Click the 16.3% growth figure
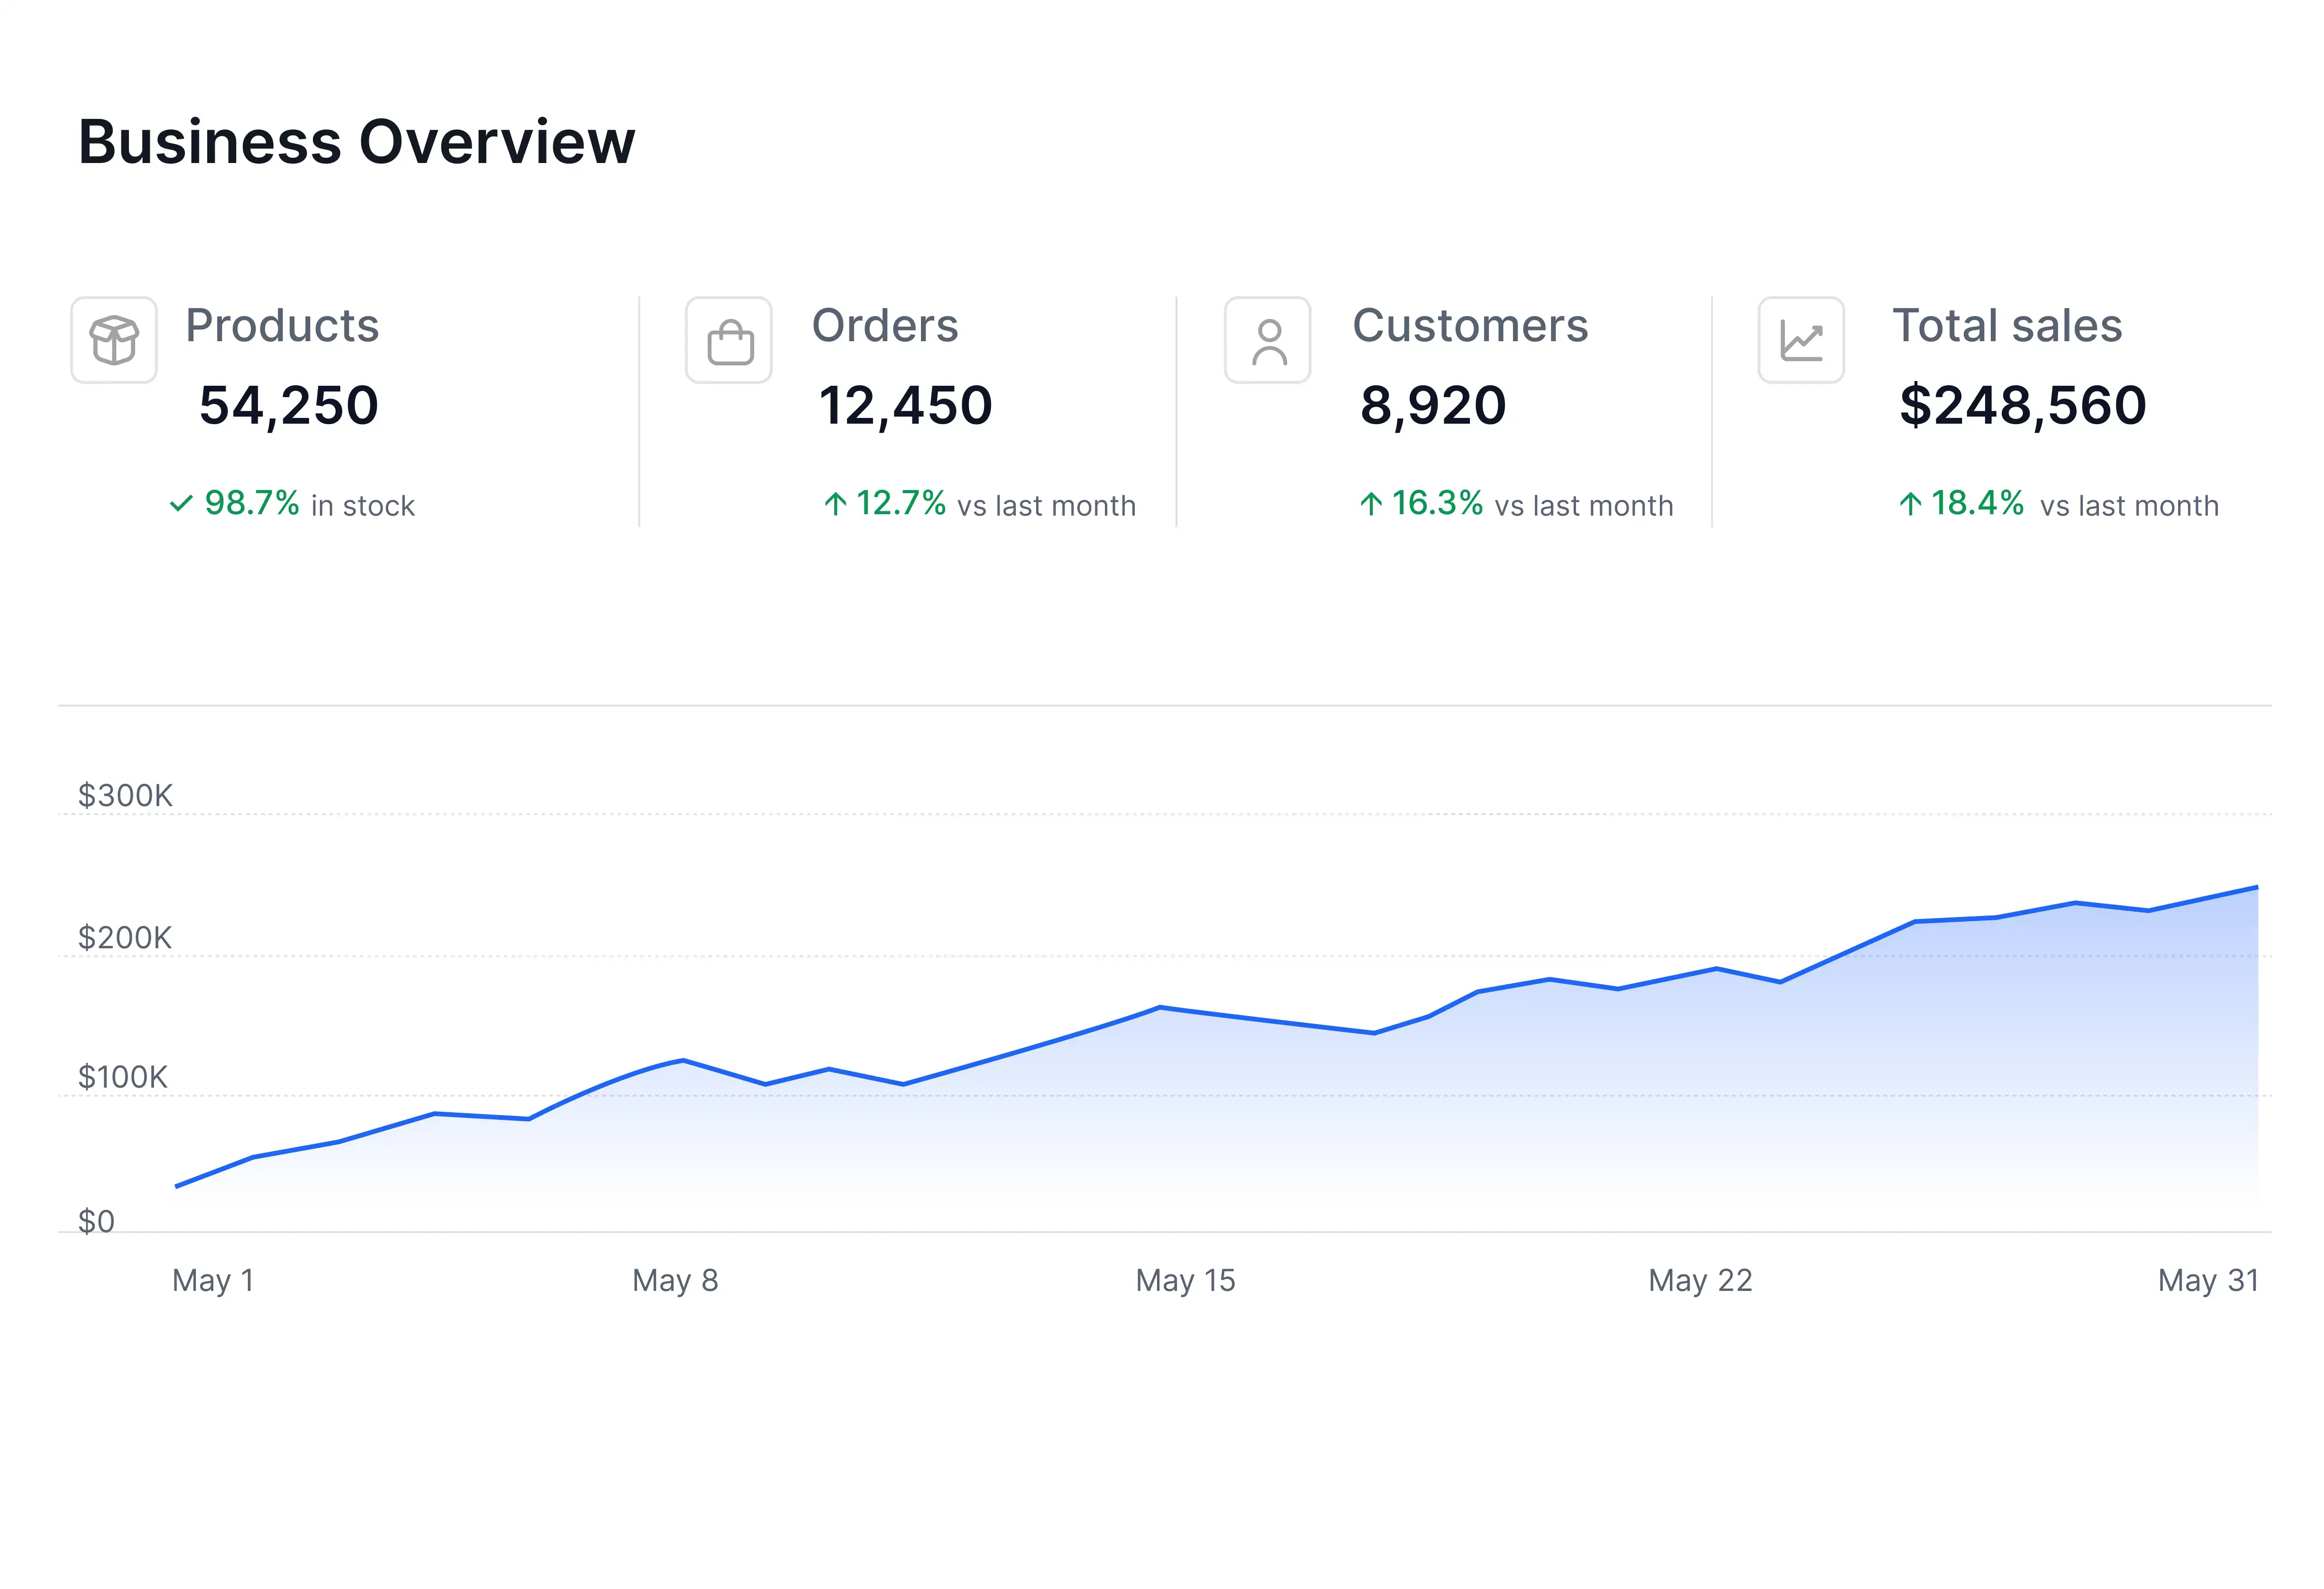The width and height of the screenshot is (2324, 1589). (1437, 503)
